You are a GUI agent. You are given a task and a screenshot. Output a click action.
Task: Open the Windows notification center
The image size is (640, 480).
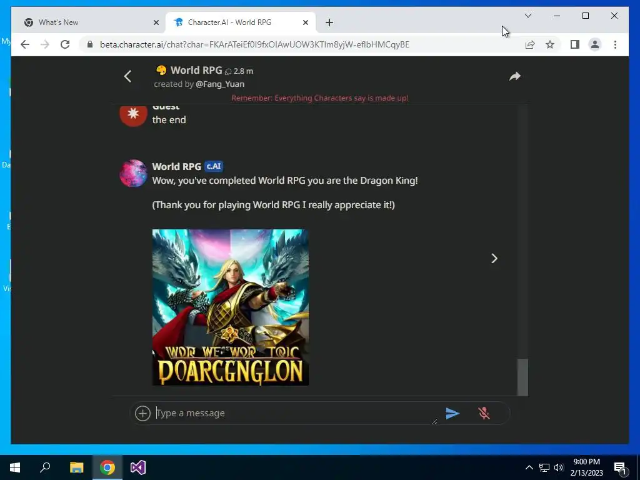click(x=621, y=467)
